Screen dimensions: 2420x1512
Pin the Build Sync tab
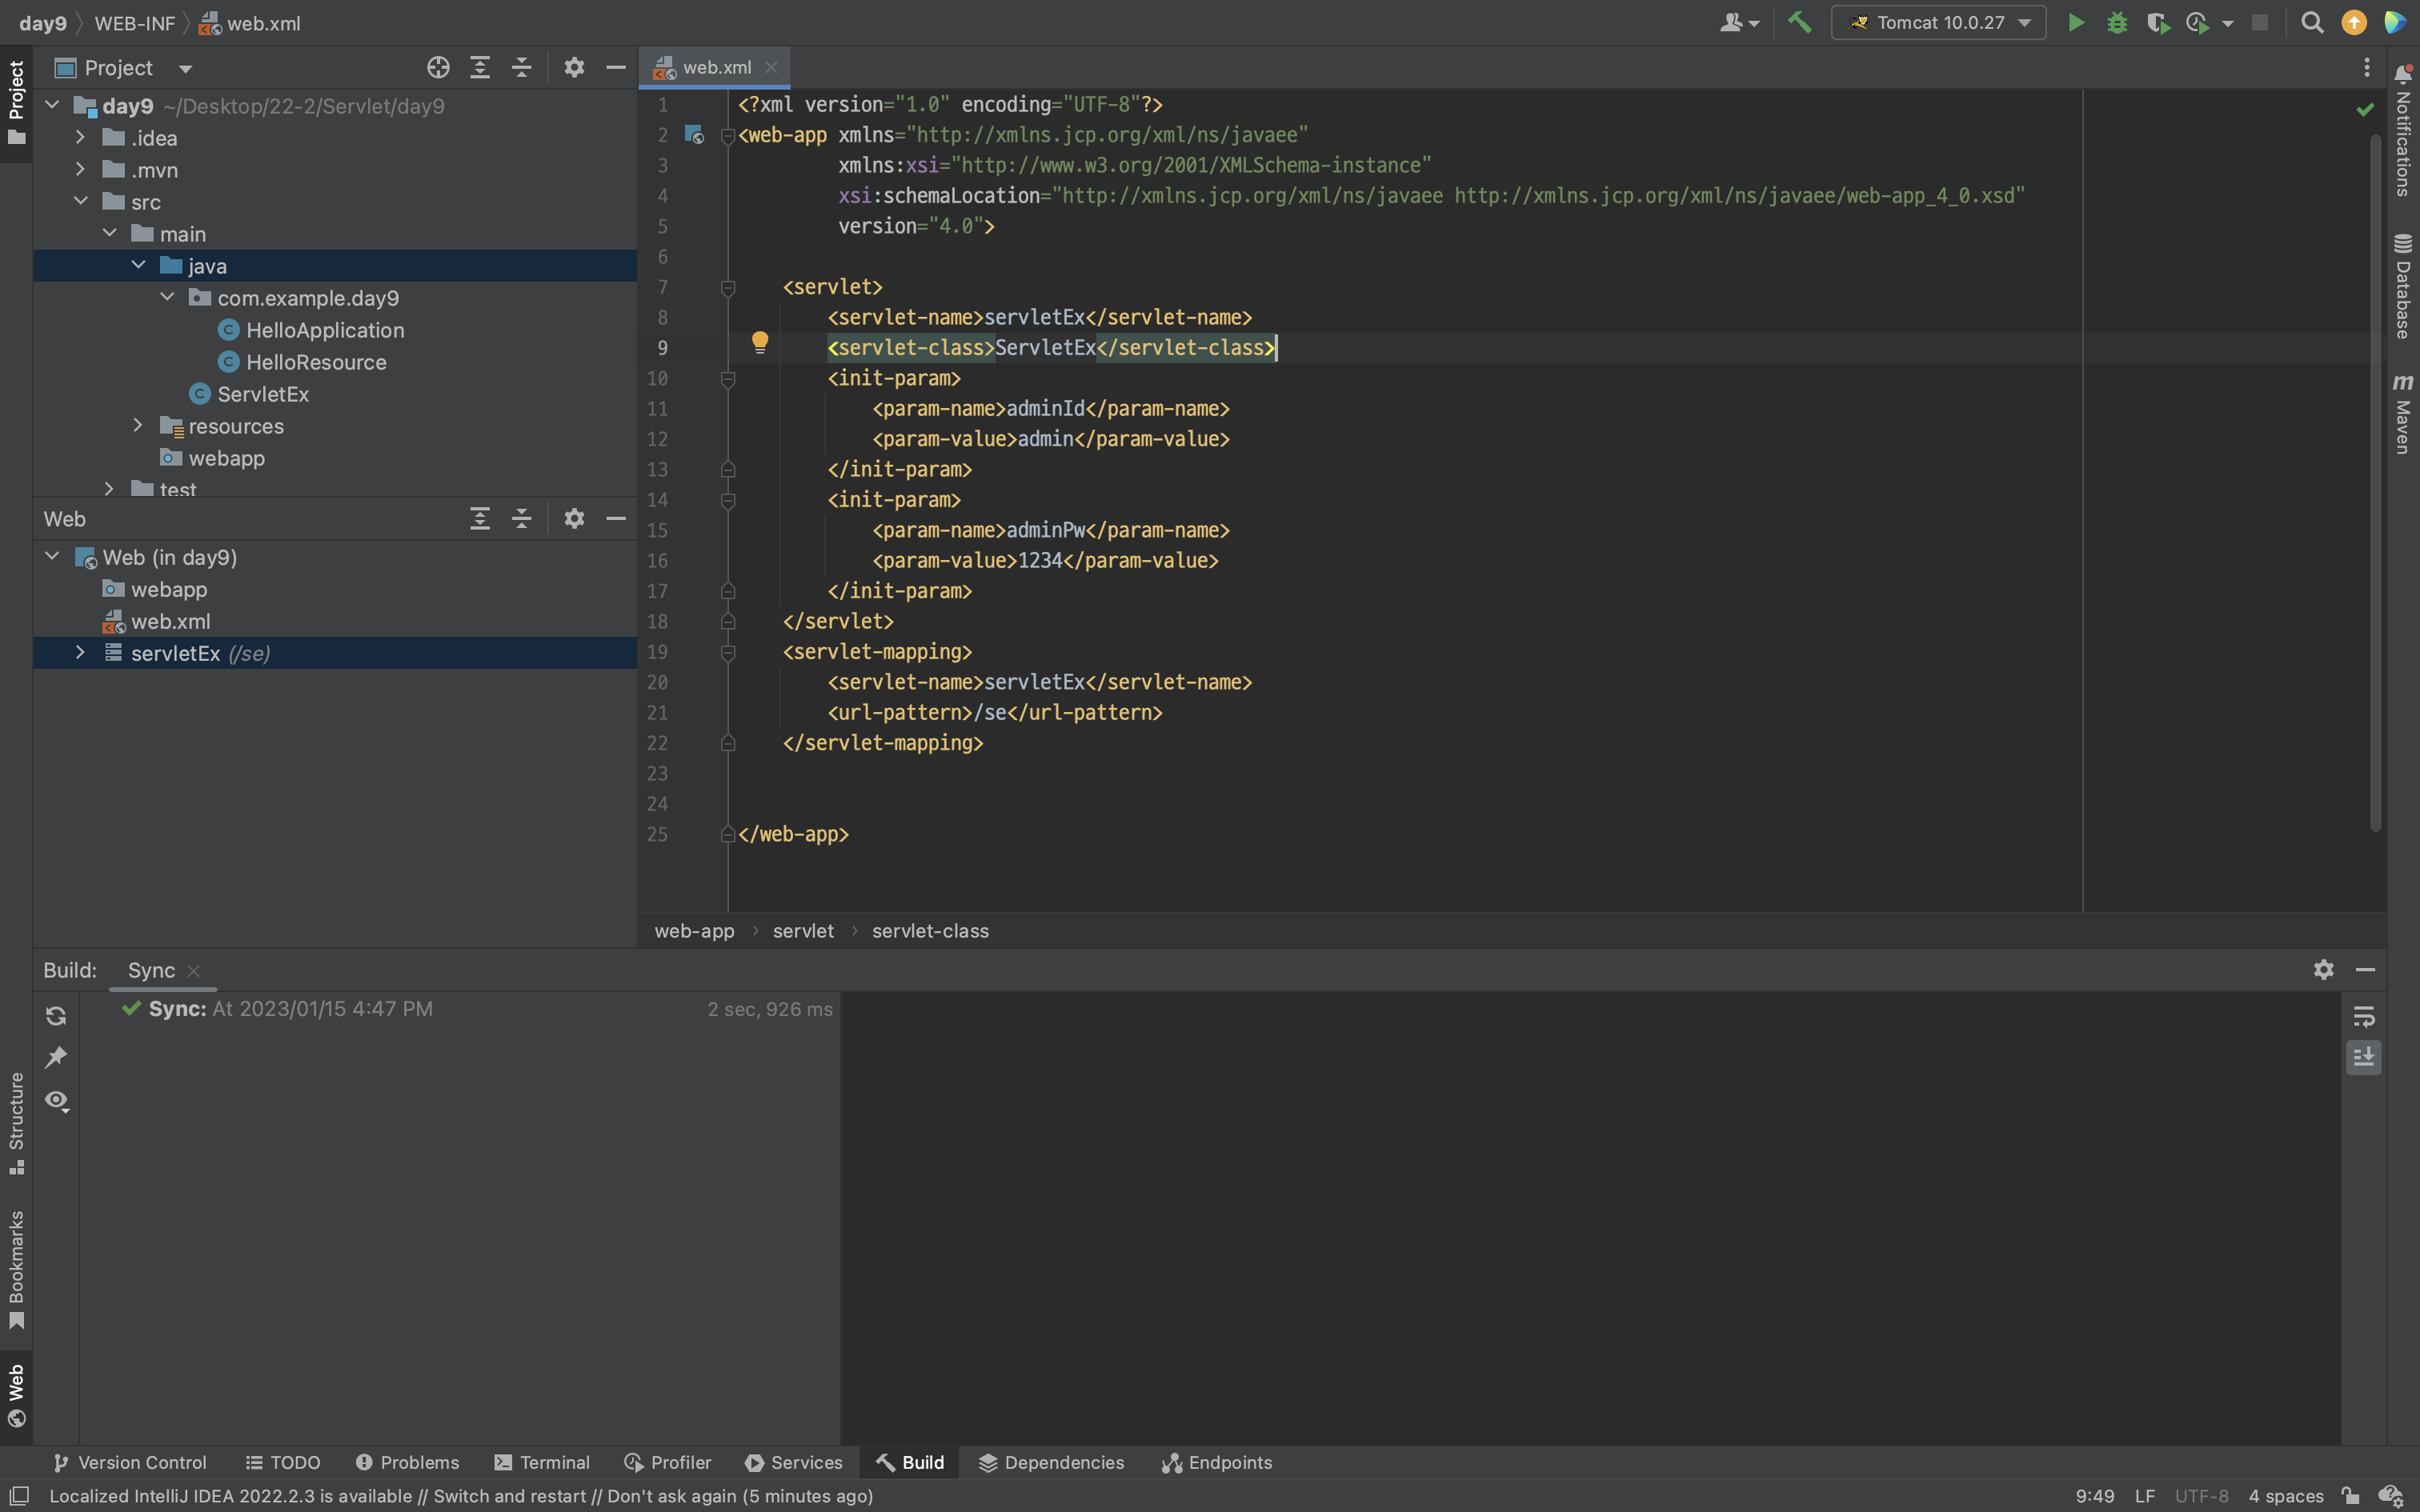point(56,1057)
